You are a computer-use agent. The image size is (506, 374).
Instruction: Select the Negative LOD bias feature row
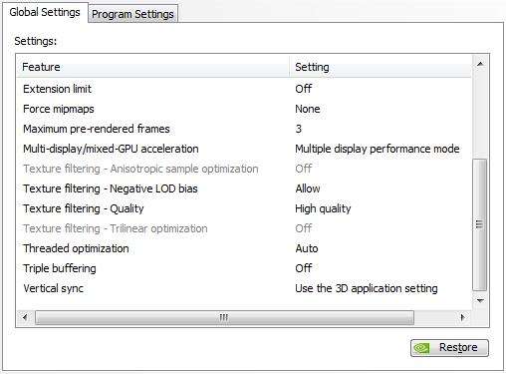[244, 188]
